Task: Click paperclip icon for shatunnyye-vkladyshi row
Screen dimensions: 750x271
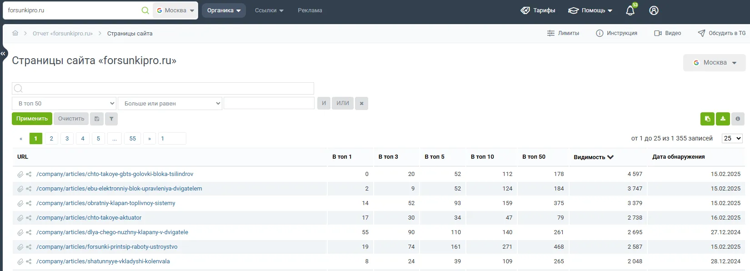Action: 20,261
